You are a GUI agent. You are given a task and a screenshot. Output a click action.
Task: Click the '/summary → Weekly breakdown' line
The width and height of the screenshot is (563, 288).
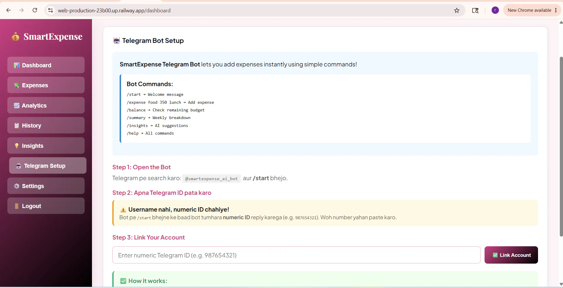coord(159,118)
